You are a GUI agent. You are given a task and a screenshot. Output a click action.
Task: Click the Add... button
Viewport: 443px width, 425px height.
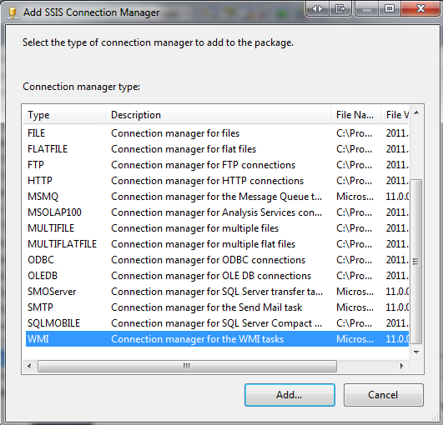(x=289, y=395)
